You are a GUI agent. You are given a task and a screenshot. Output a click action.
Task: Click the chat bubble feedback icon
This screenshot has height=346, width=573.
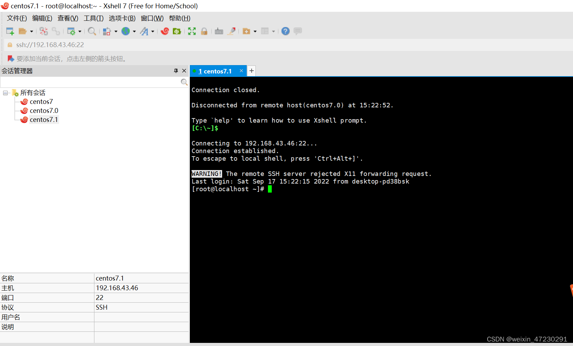(298, 31)
